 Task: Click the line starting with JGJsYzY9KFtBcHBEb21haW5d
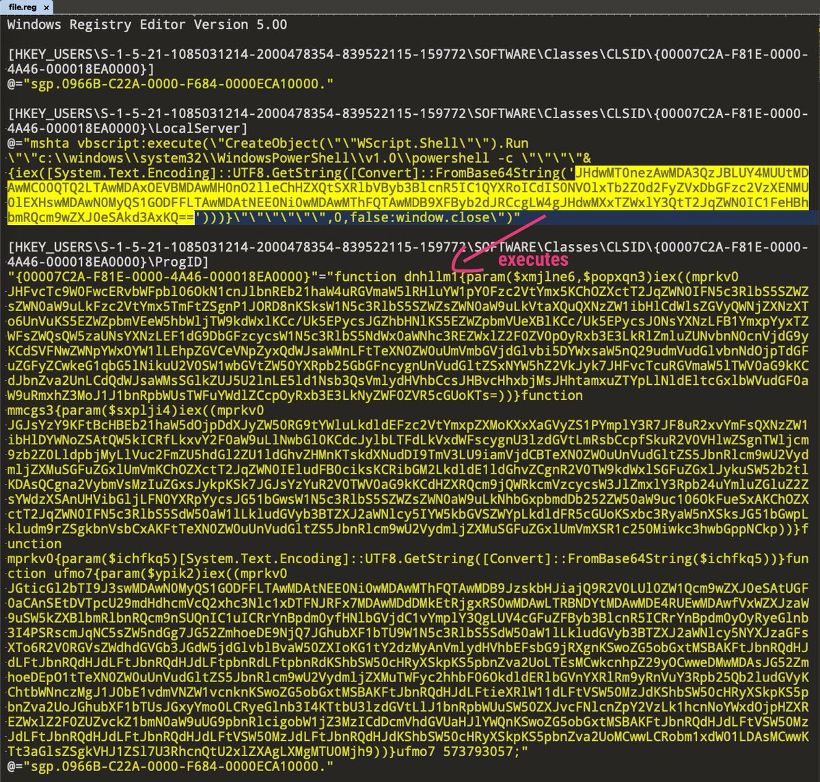click(x=409, y=426)
